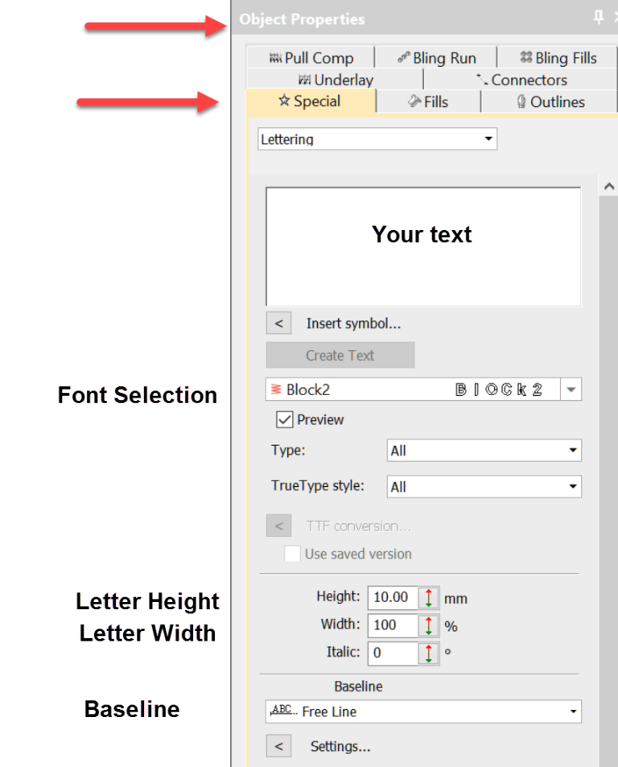
Task: Click the panel's vertical scrollbar track
Action: pyautogui.click(x=608, y=482)
